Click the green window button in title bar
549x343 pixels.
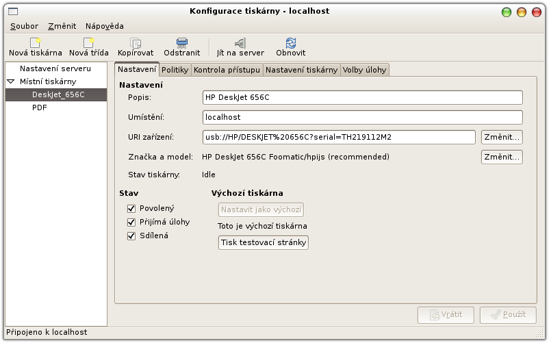pyautogui.click(x=507, y=12)
